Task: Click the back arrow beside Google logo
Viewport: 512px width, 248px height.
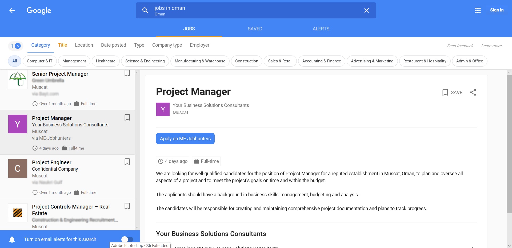Action: (x=12, y=10)
